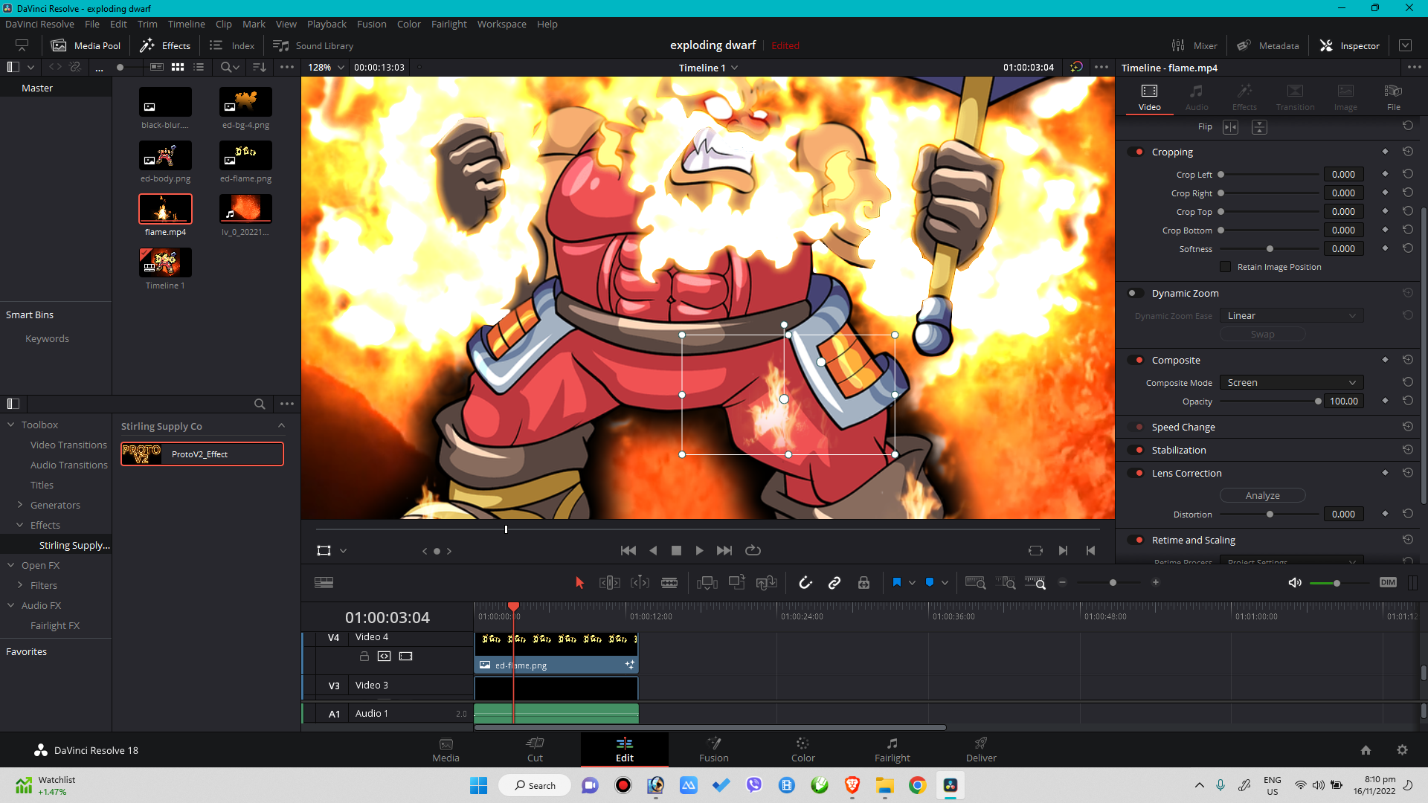
Task: Open the Media Pool sort options
Action: click(x=259, y=67)
